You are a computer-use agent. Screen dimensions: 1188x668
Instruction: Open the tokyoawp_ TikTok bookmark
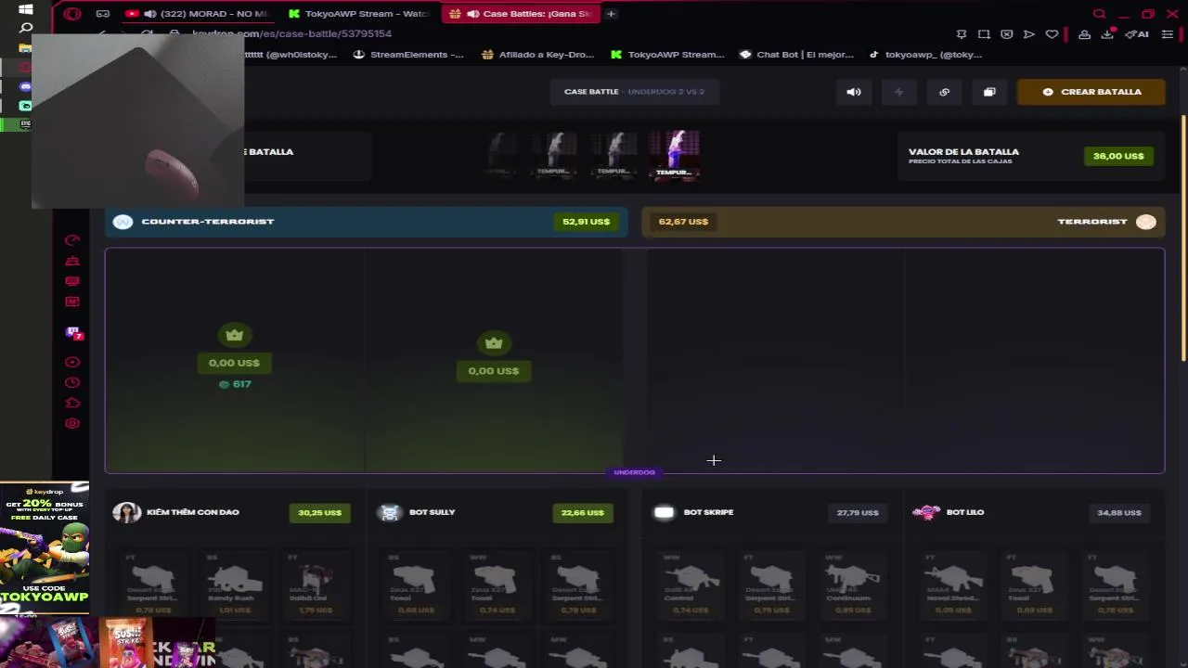coord(925,55)
